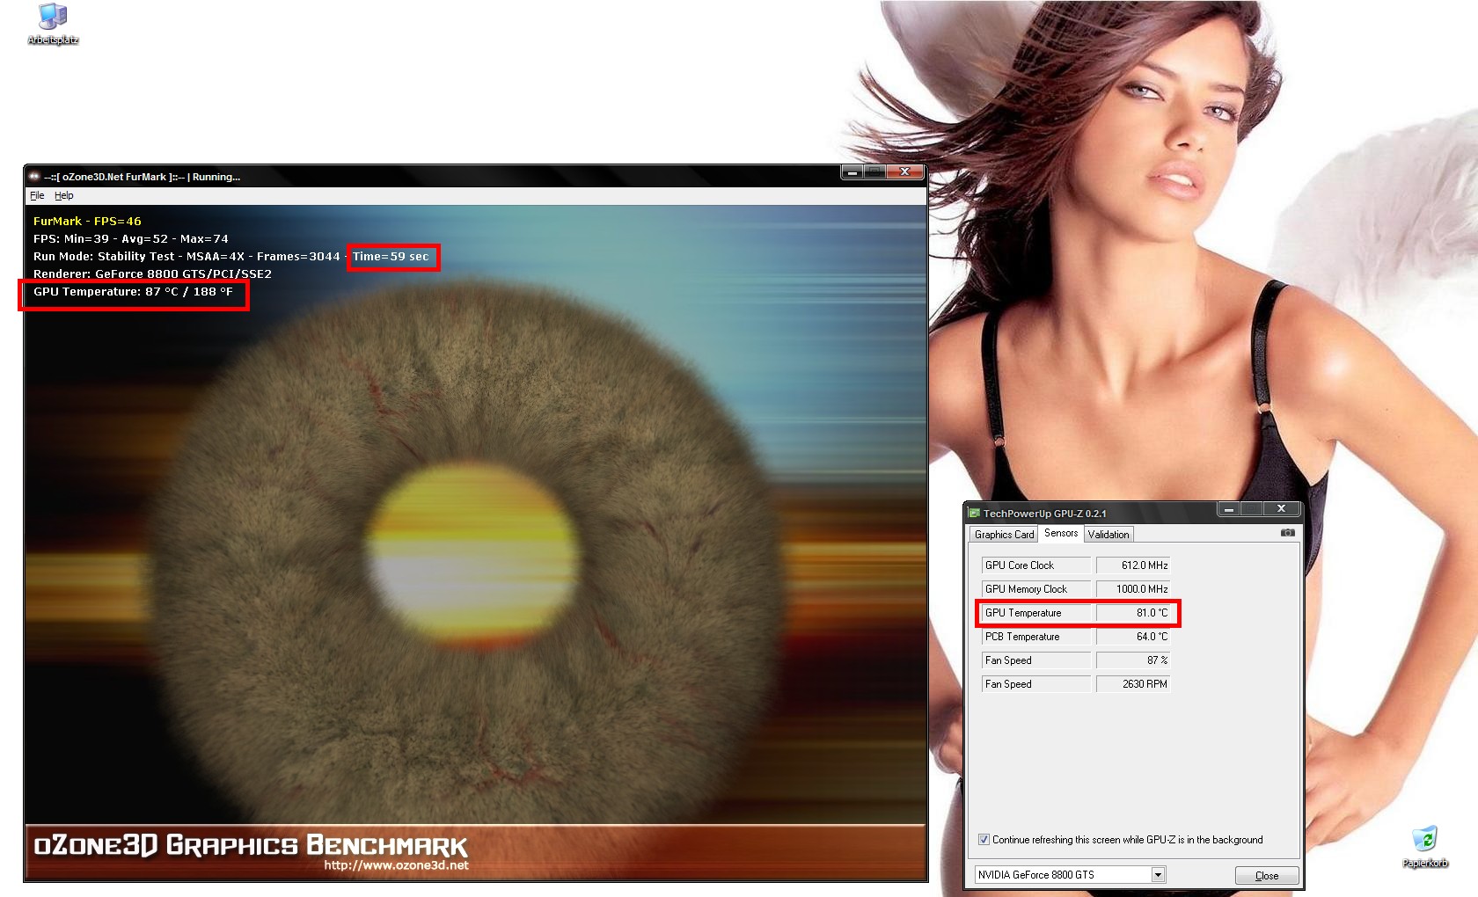Viewport: 1478px width, 897px height.
Task: Click the Time=59 sec readout
Action: 391,257
